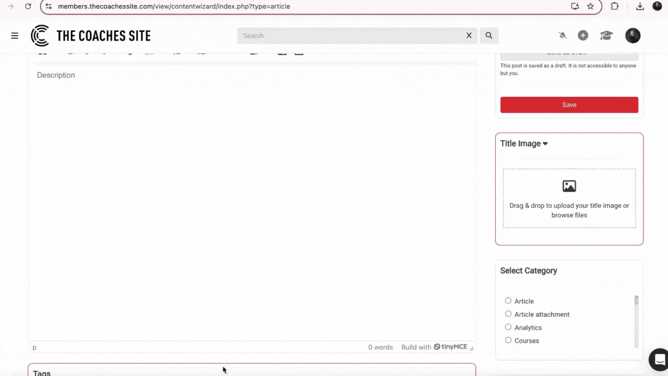The width and height of the screenshot is (668, 376).
Task: Open the user profile avatar
Action: coord(632,36)
